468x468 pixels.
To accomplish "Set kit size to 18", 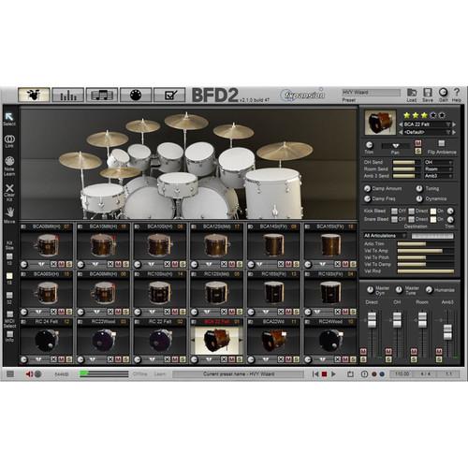I will 9,276.
